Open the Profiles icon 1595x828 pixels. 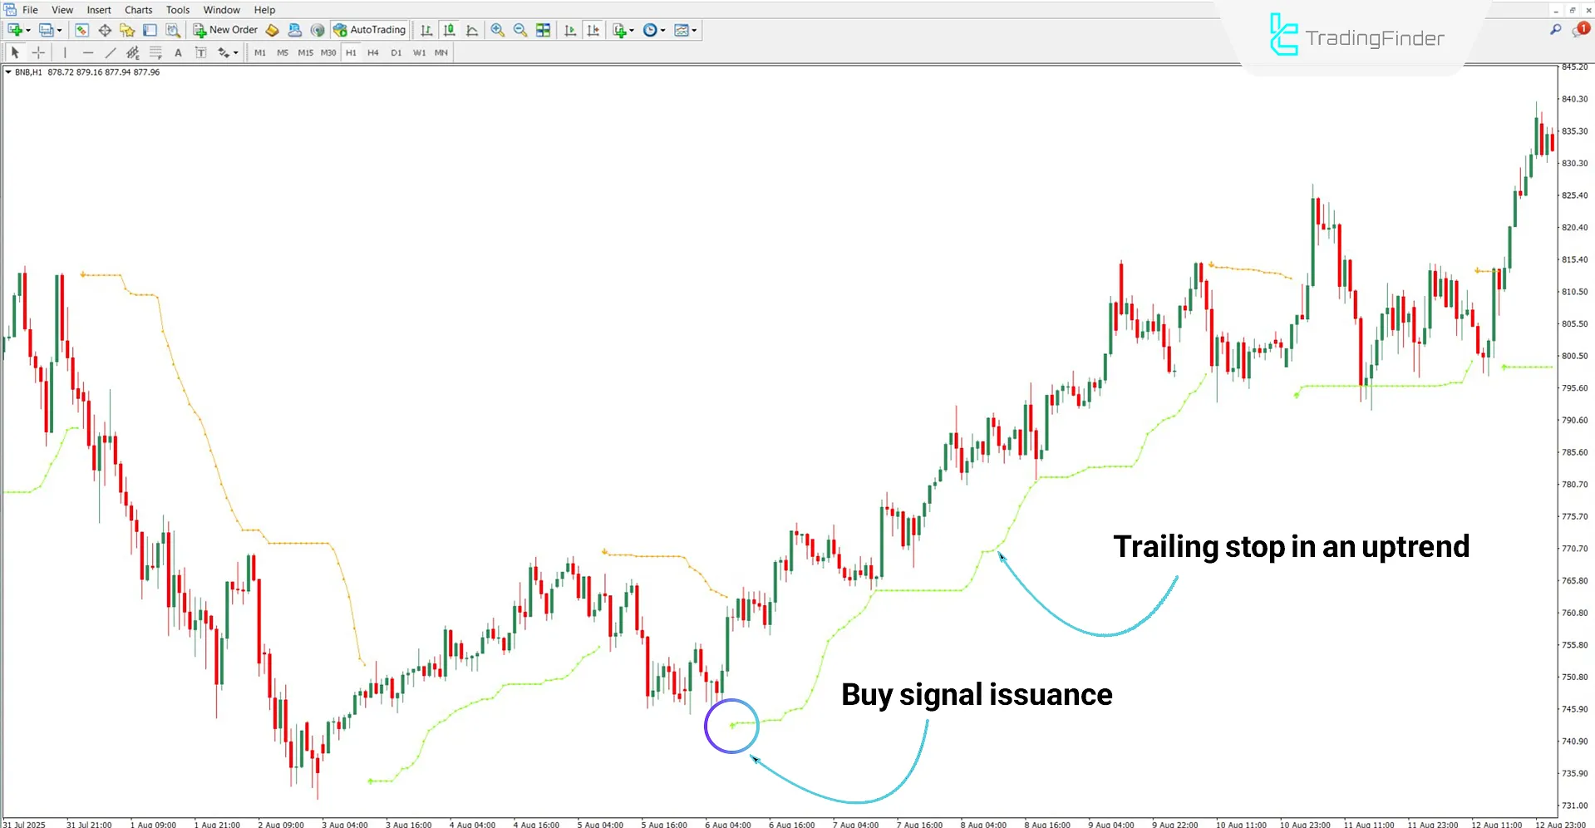coord(46,30)
